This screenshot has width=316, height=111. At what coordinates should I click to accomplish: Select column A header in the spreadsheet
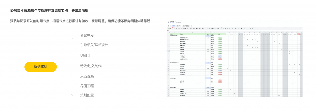click(175, 32)
